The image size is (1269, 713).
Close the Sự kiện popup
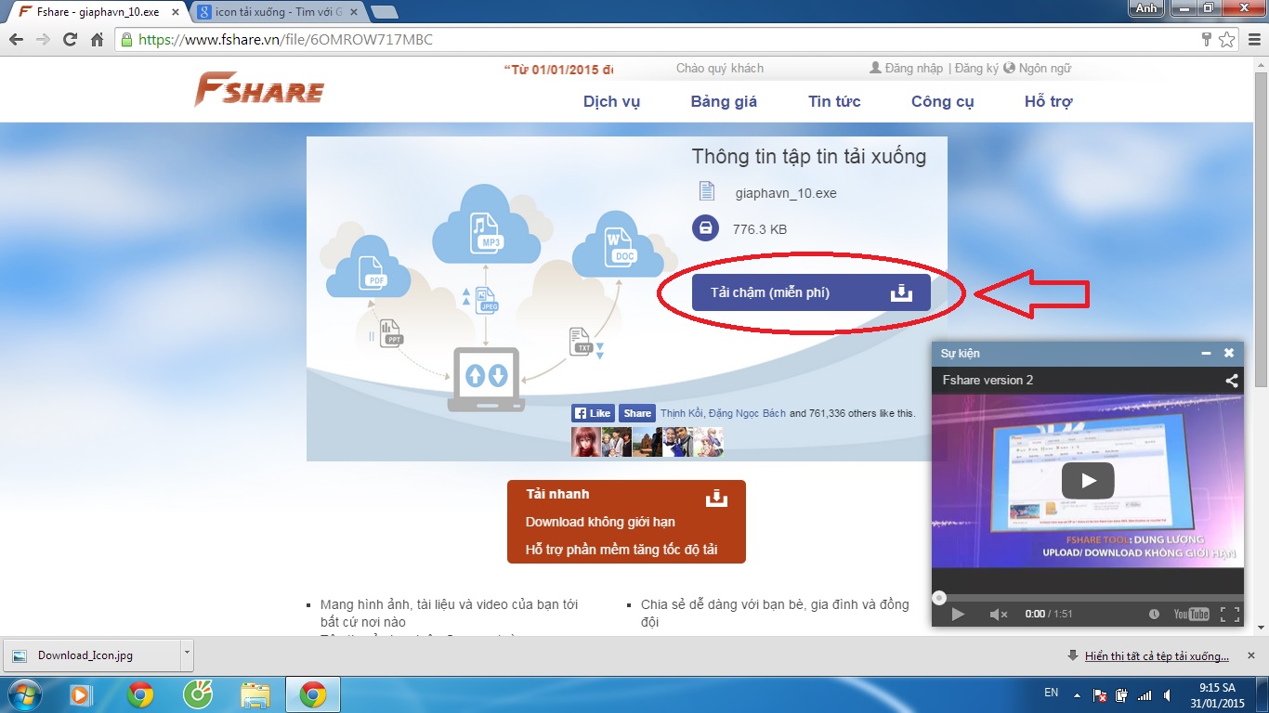(x=1229, y=353)
